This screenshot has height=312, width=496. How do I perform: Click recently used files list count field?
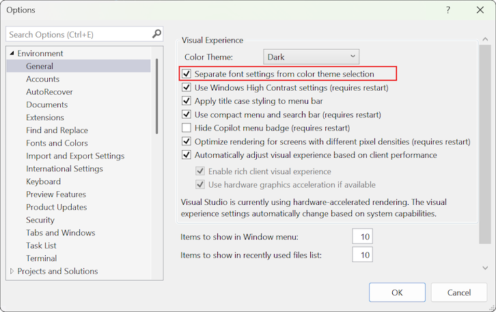click(363, 255)
